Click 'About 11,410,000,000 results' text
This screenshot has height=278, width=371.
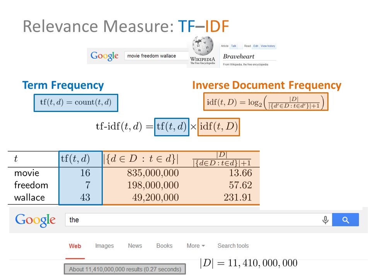click(x=125, y=269)
